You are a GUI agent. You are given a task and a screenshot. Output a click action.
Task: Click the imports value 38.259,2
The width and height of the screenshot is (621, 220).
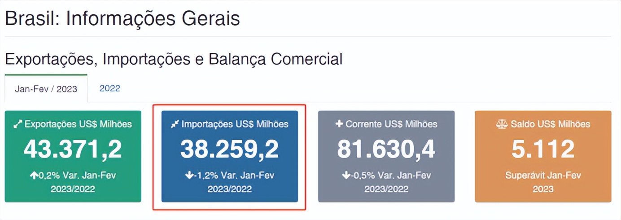tap(229, 150)
